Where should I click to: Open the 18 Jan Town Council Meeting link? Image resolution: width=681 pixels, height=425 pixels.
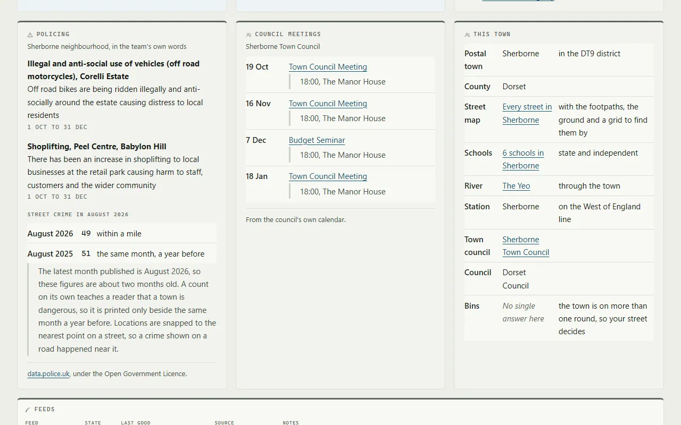pos(328,176)
